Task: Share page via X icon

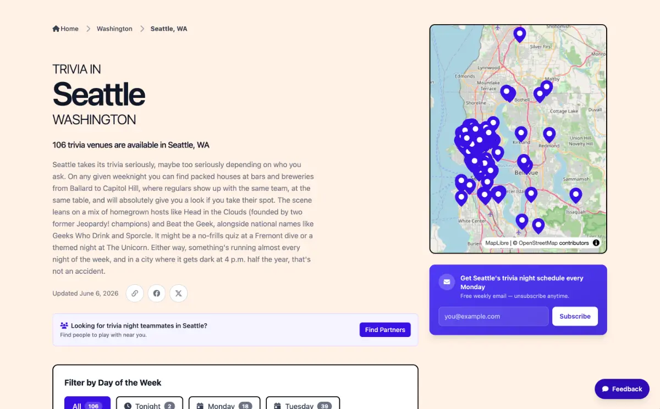Action: click(179, 294)
